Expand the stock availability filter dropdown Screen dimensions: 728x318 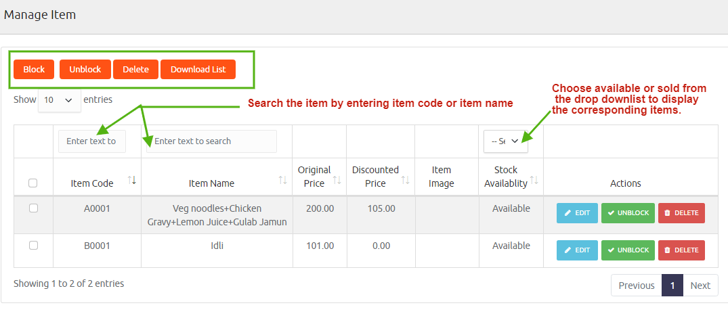[x=505, y=141]
